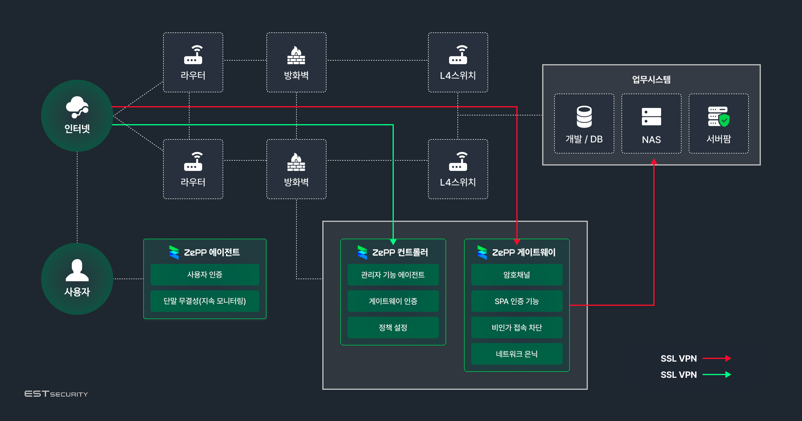Click the ZePP 에이전트 logo icon
Image resolution: width=802 pixels, height=421 pixels.
(x=174, y=252)
